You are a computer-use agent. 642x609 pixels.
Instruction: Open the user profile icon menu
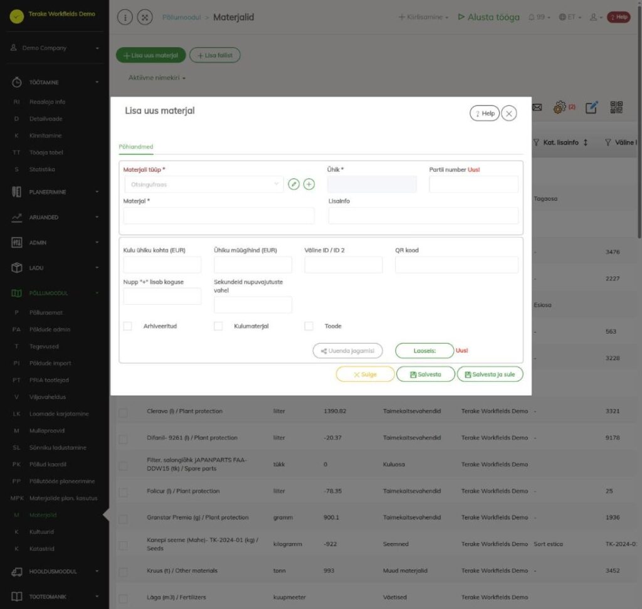596,17
